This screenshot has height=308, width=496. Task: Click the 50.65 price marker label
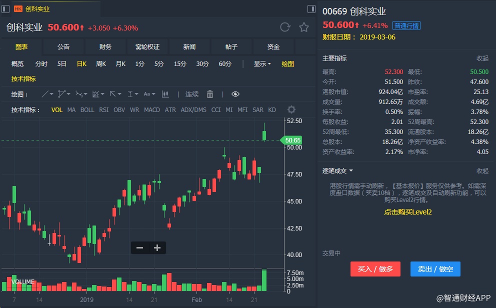click(292, 140)
